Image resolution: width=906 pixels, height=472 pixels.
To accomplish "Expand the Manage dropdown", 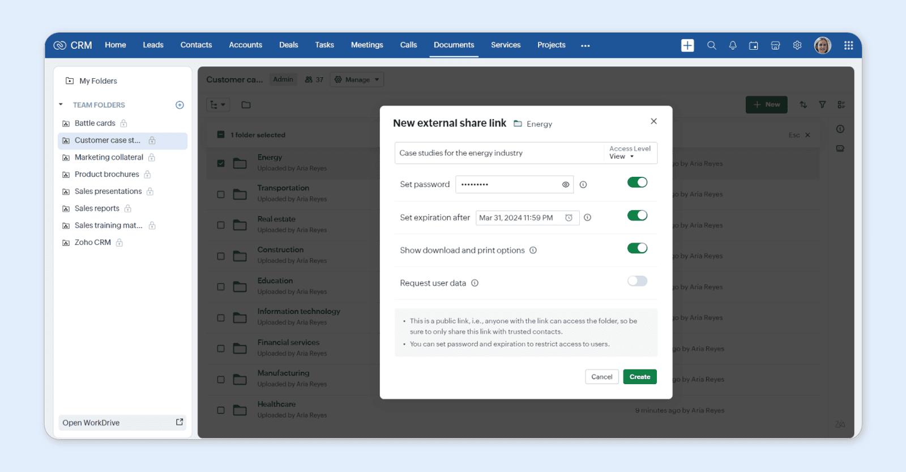I will coord(357,80).
